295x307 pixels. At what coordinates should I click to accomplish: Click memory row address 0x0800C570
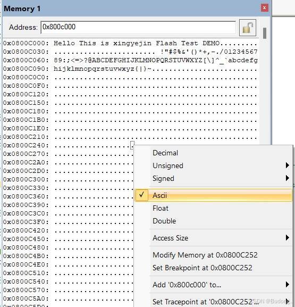tap(26, 290)
